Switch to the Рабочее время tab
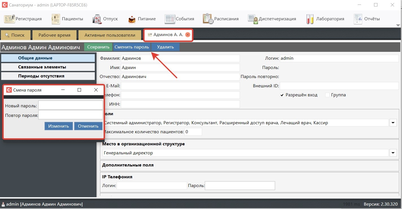The width and height of the screenshot is (402, 209). click(54, 35)
